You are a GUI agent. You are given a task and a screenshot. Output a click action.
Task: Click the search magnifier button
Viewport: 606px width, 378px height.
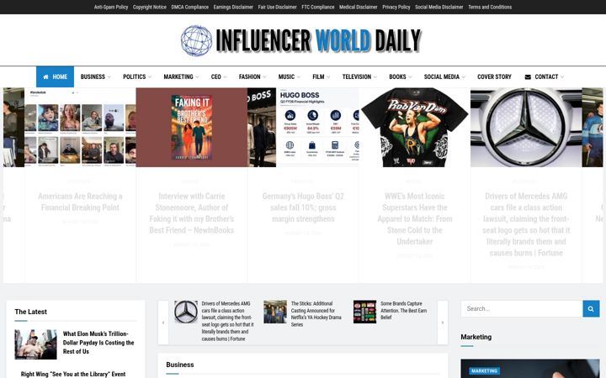click(x=591, y=308)
